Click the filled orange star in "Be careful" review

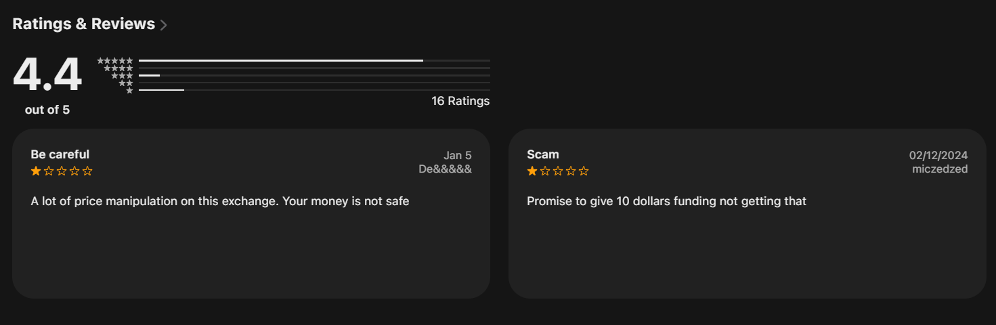tap(36, 171)
